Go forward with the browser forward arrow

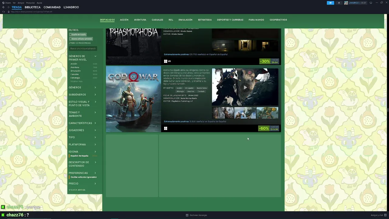click(8, 7)
